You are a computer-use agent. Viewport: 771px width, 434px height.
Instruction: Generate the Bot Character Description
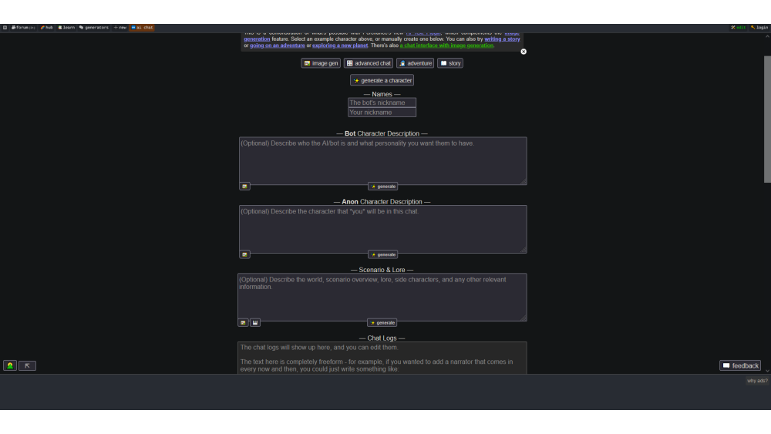383,187
